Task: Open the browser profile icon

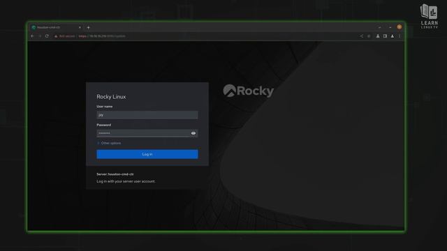Action: [393, 36]
